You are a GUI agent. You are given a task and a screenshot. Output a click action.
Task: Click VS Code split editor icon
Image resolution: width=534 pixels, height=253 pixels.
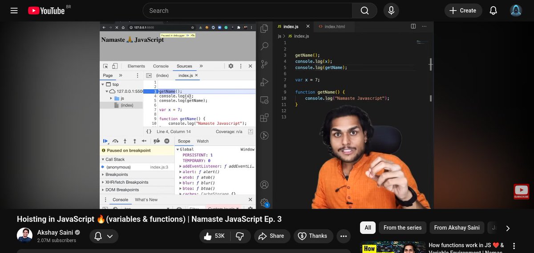coord(413,27)
